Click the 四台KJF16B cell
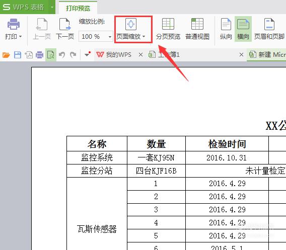Screen dimensions: 286x250 coord(156,171)
